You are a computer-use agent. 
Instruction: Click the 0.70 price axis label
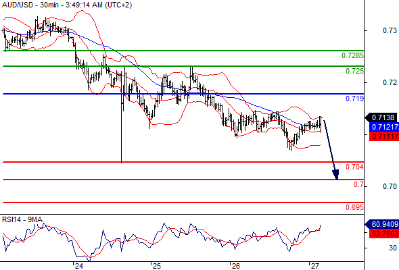(x=390, y=187)
